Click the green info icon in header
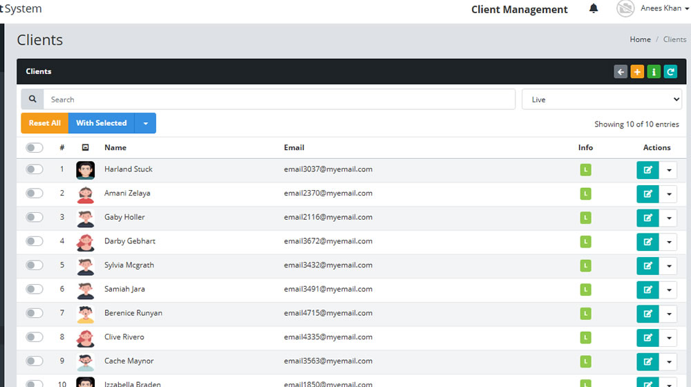Viewport: 691px width, 387px height. coord(654,72)
